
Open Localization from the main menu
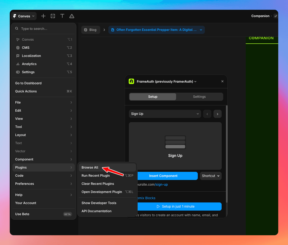44,56
